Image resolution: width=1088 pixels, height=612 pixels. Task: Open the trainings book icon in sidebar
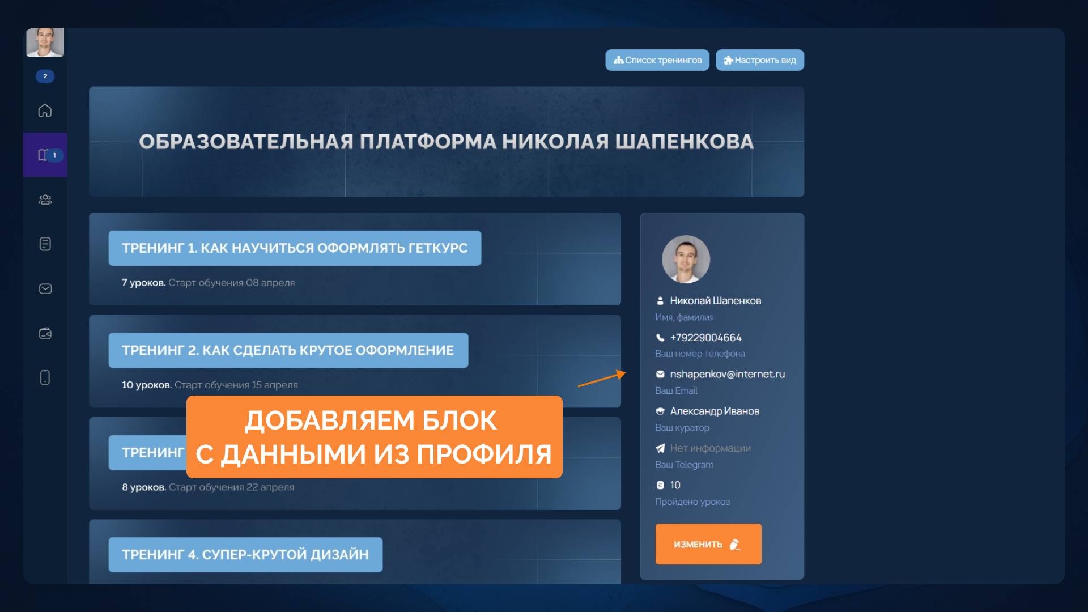43,155
